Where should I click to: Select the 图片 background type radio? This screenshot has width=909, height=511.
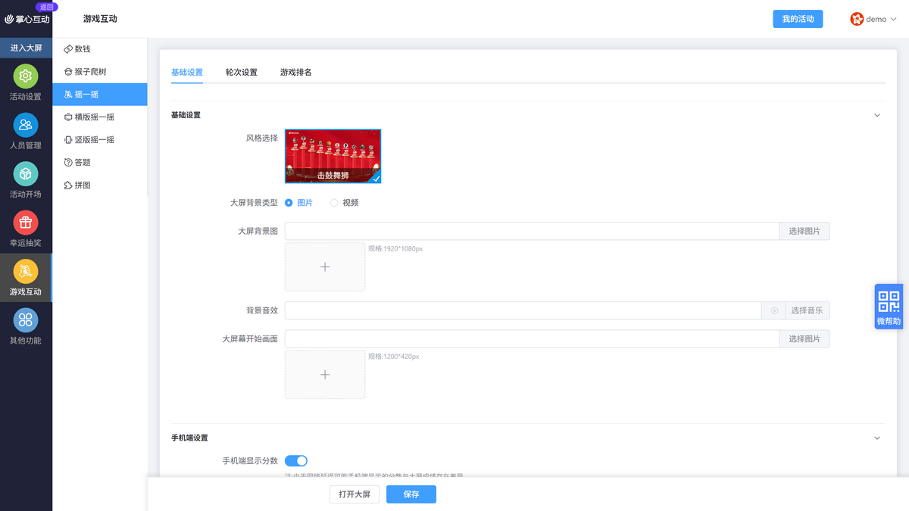289,203
